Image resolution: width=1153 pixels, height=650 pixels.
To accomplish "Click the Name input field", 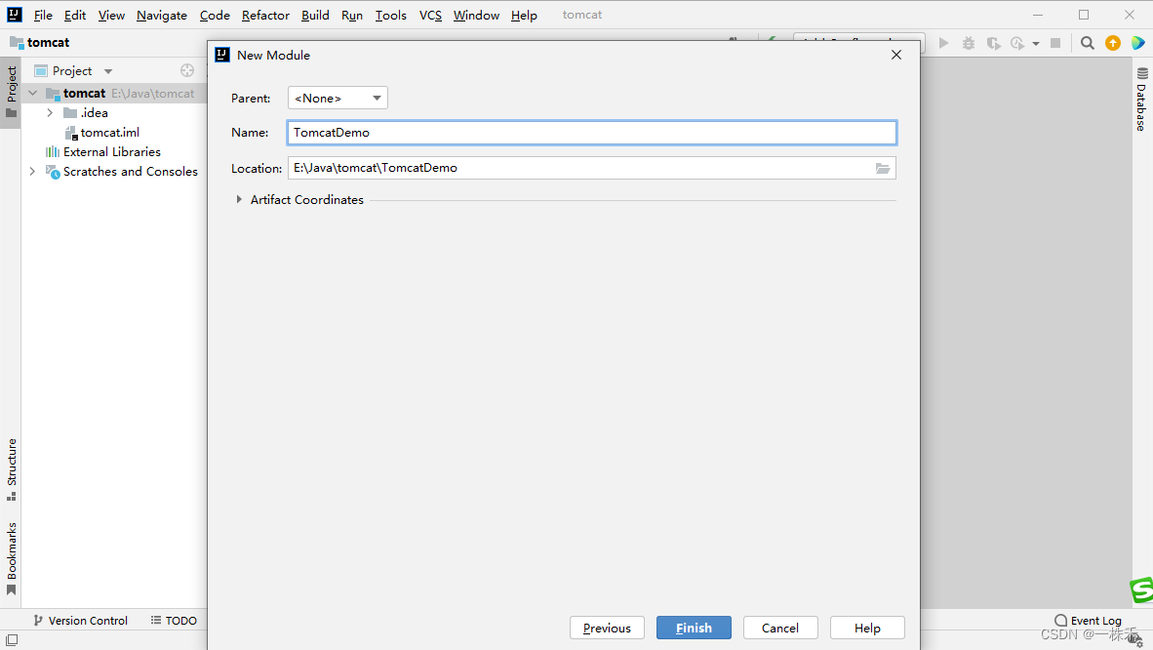I will [x=592, y=133].
